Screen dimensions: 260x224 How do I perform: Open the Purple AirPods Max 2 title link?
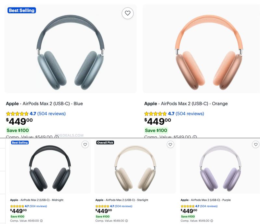point(206,200)
